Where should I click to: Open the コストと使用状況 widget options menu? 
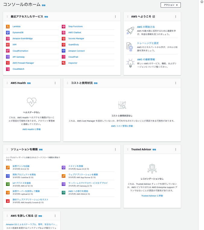(176, 83)
